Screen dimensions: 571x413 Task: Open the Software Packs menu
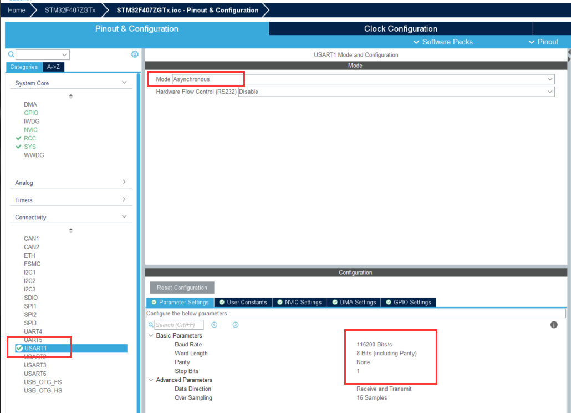[443, 42]
